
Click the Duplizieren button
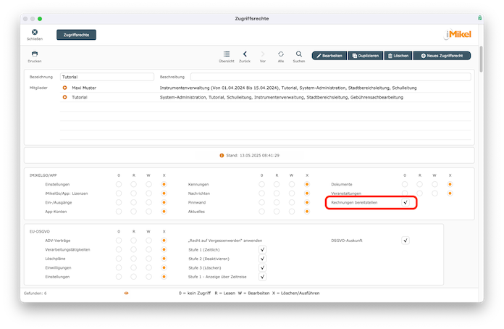pyautogui.click(x=364, y=56)
